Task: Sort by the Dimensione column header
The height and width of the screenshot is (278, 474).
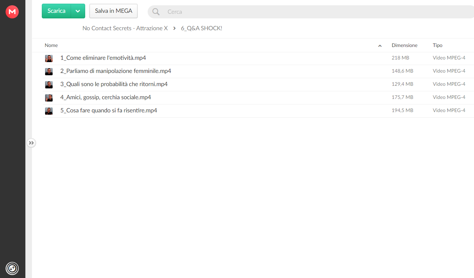Action: point(405,45)
